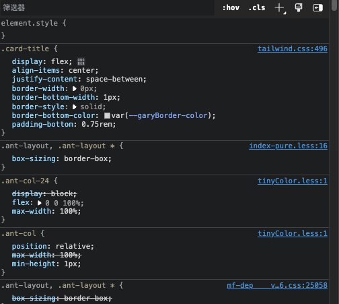Viewport: 339px width, 304px height.
Task: Toggle the computed styles sidebar icon
Action: (x=317, y=8)
